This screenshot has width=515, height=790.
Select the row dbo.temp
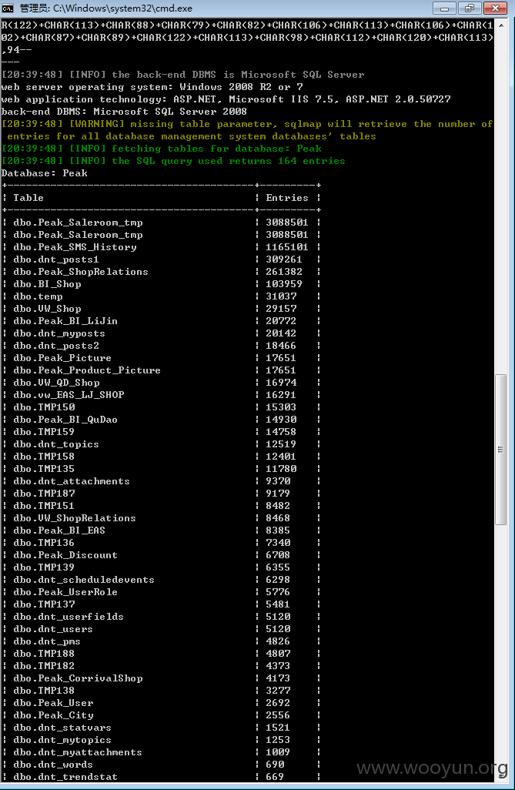point(161,296)
